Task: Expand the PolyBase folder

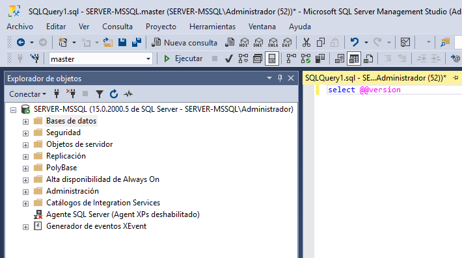Action: [25, 168]
